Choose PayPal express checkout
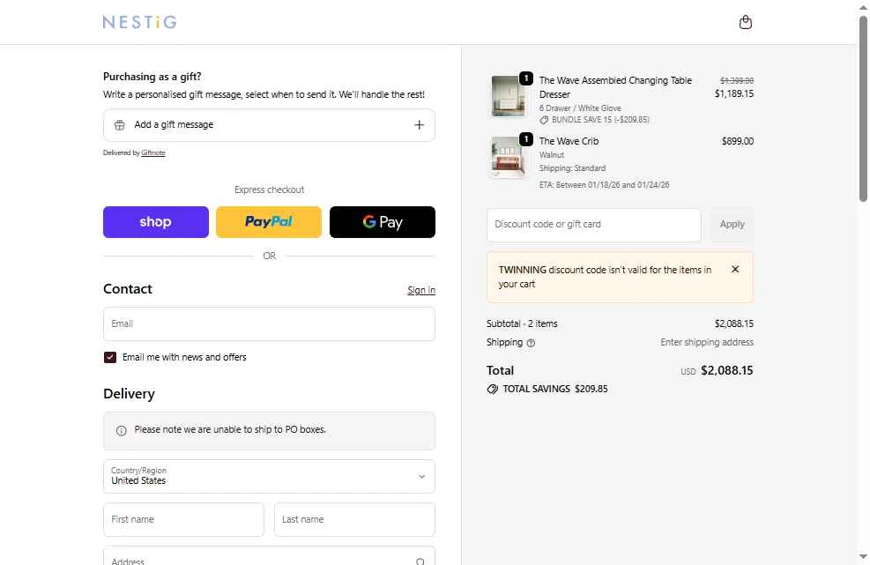870x565 pixels. coord(269,222)
